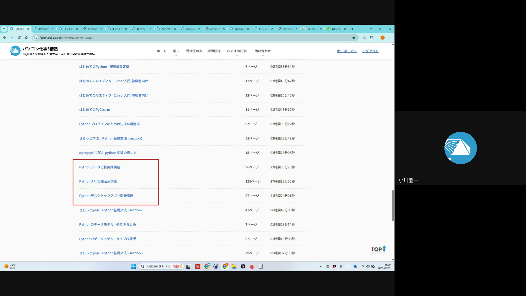The width and height of the screenshot is (526, 296).
Task: Open the 受講生の声 menu item
Action: point(194,51)
